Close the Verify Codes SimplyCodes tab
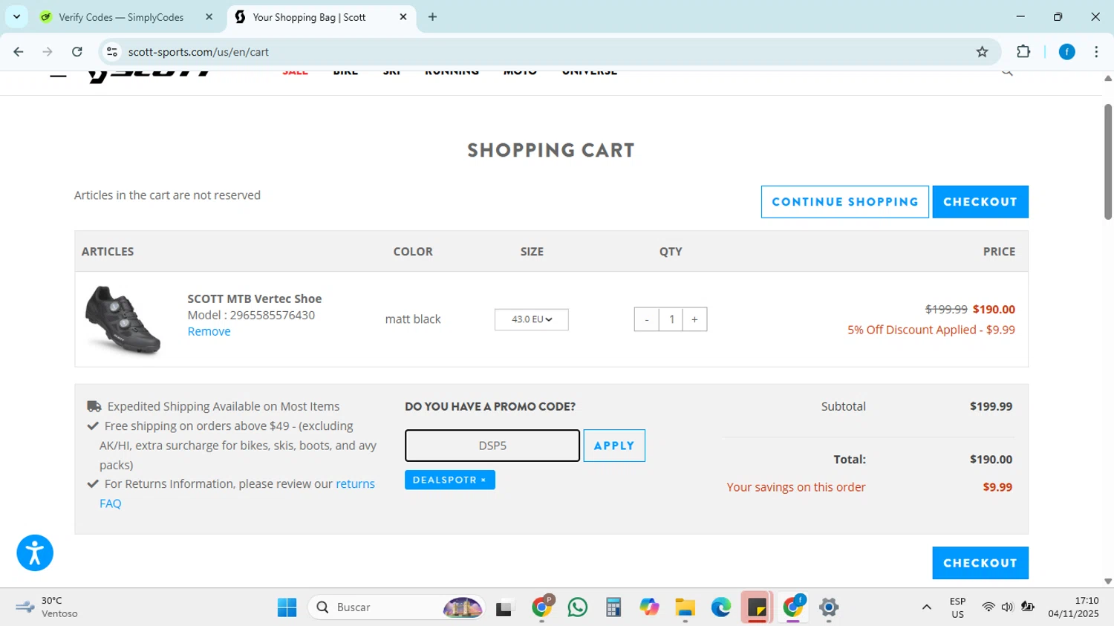Viewport: 1114px width, 626px height. pyautogui.click(x=209, y=17)
